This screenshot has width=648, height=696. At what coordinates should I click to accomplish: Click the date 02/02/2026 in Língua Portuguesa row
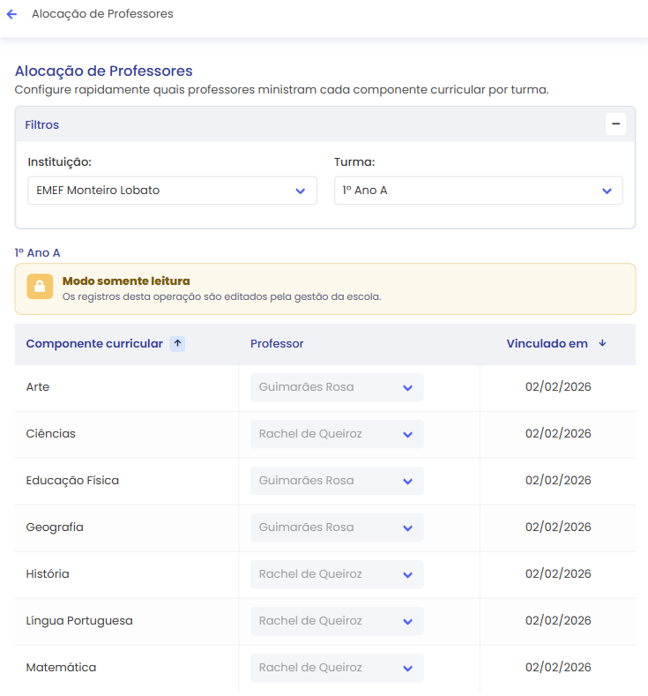pyautogui.click(x=558, y=620)
